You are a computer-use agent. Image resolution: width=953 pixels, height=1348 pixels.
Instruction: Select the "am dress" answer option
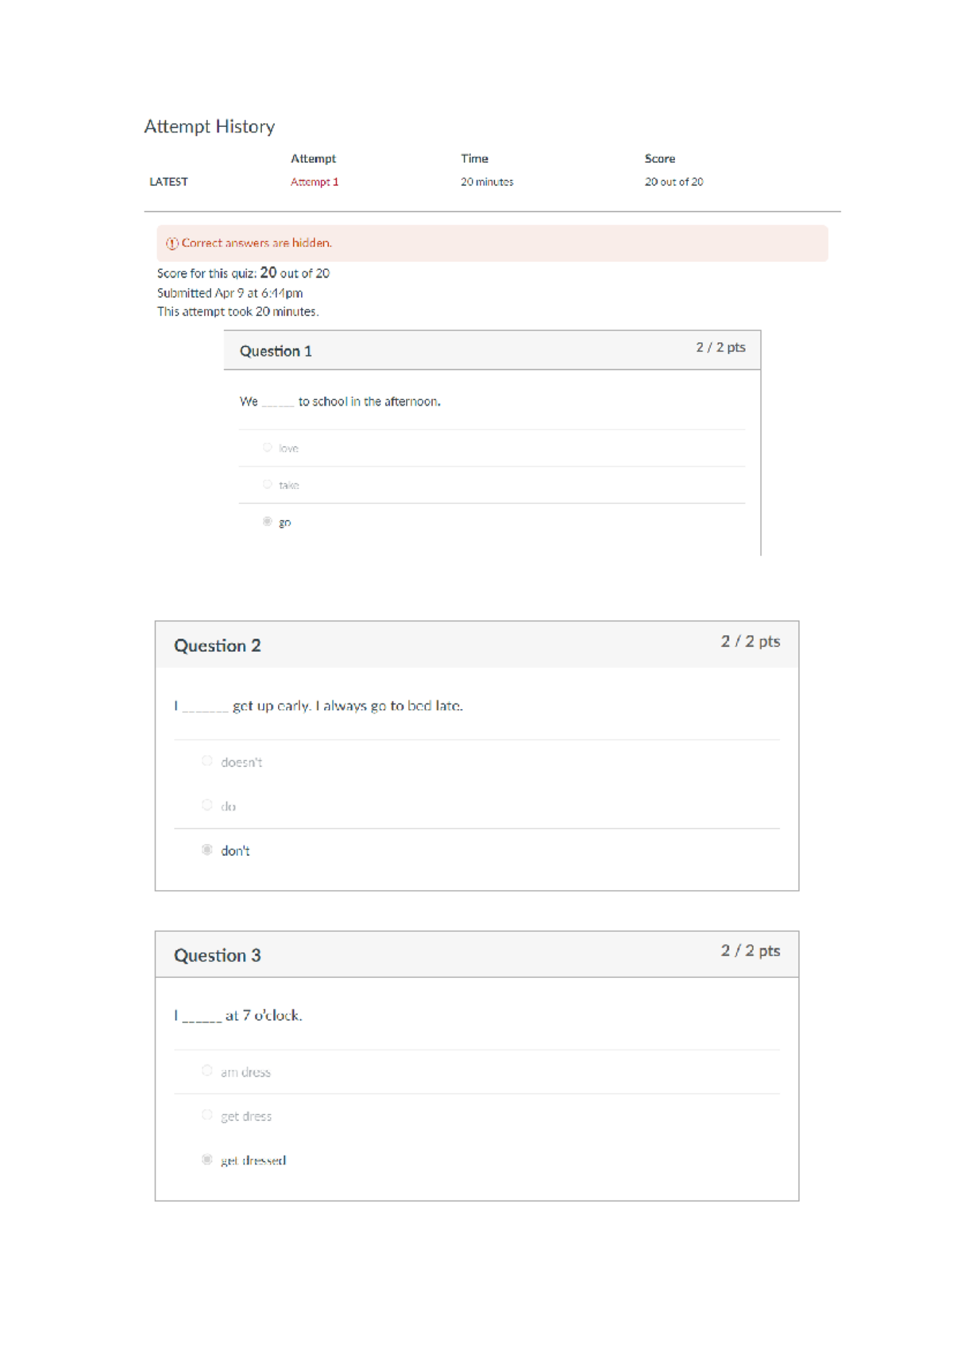click(206, 1071)
